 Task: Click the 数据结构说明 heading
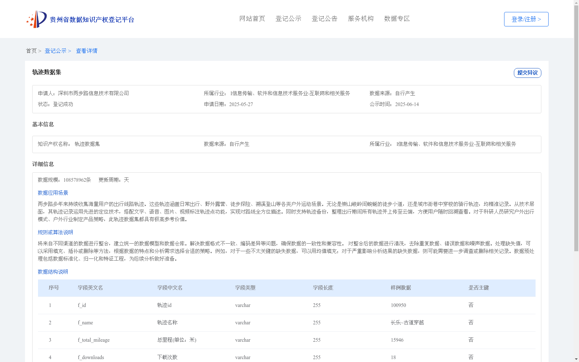tap(53, 272)
